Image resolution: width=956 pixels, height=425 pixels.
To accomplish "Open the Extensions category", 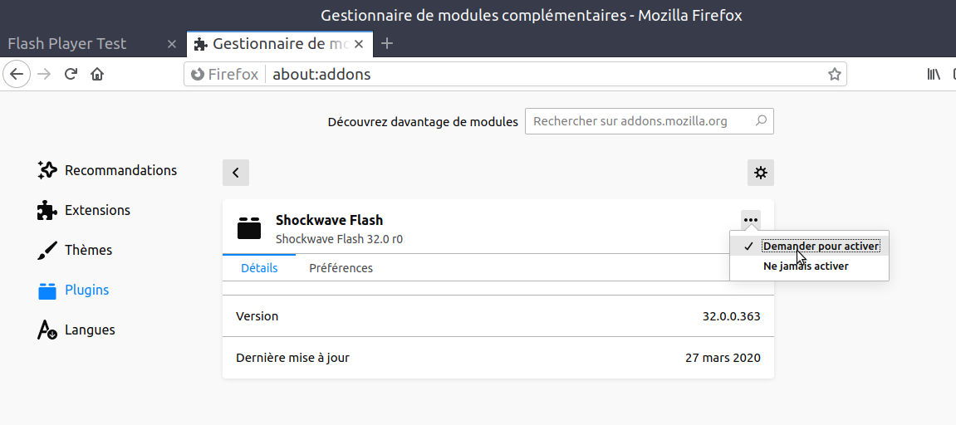I will (x=96, y=210).
